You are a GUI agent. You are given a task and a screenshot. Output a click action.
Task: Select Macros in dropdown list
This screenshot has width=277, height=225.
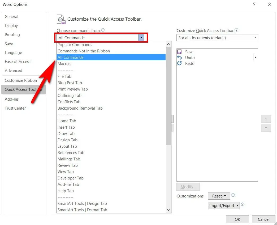pyautogui.click(x=111, y=64)
